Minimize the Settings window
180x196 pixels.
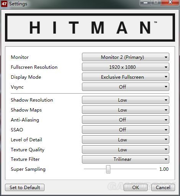pyautogui.click(x=146, y=3)
